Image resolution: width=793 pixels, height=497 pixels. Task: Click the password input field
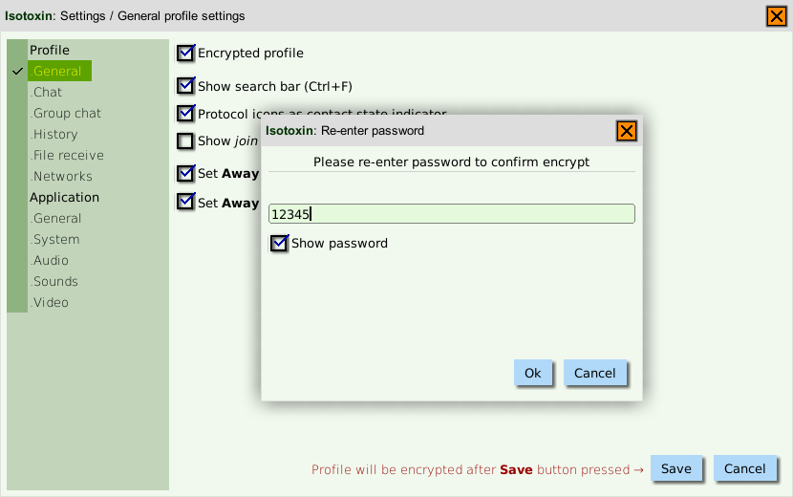pyautogui.click(x=451, y=213)
